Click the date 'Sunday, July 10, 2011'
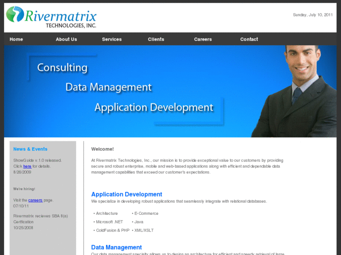This screenshot has height=255, width=341. click(x=312, y=15)
